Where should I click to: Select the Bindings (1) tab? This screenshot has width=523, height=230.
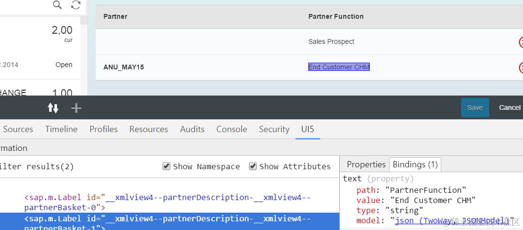[x=415, y=164]
